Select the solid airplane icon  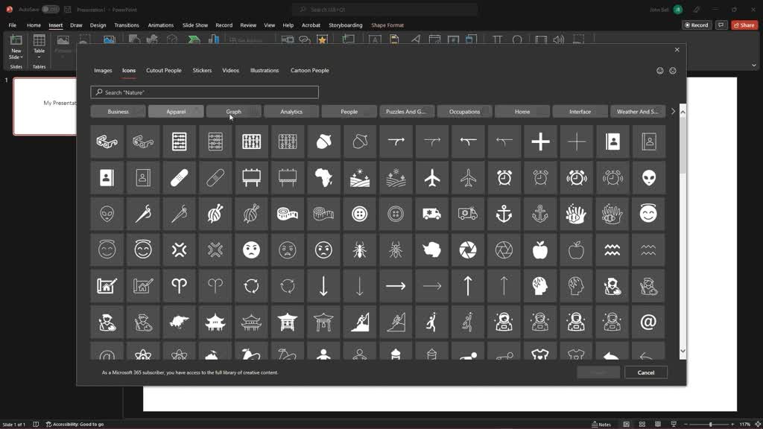coord(432,178)
